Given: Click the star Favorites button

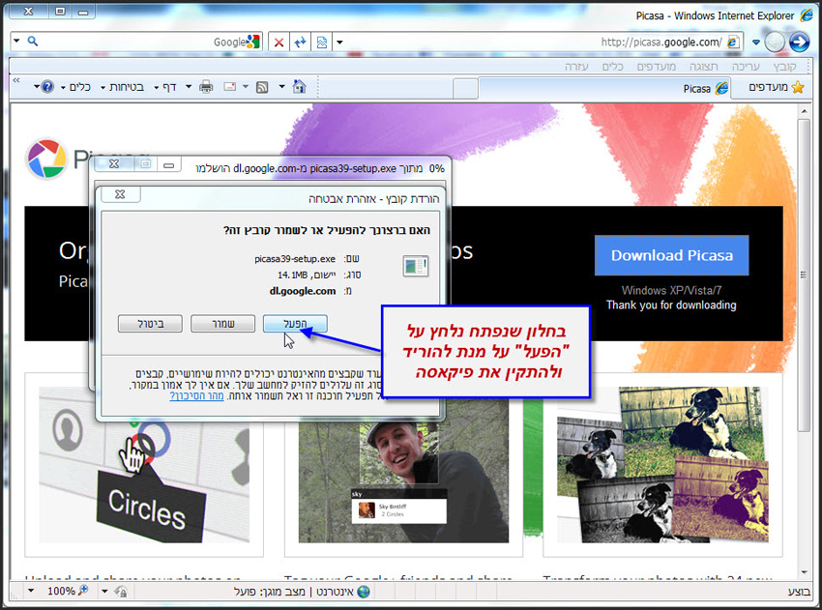Looking at the screenshot, I should (x=777, y=87).
